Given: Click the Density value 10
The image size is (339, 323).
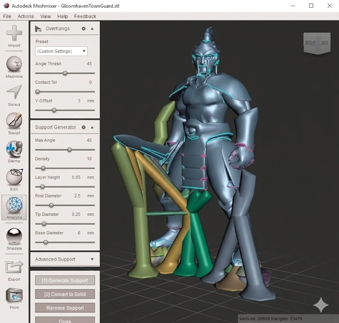Looking at the screenshot, I should (89, 159).
